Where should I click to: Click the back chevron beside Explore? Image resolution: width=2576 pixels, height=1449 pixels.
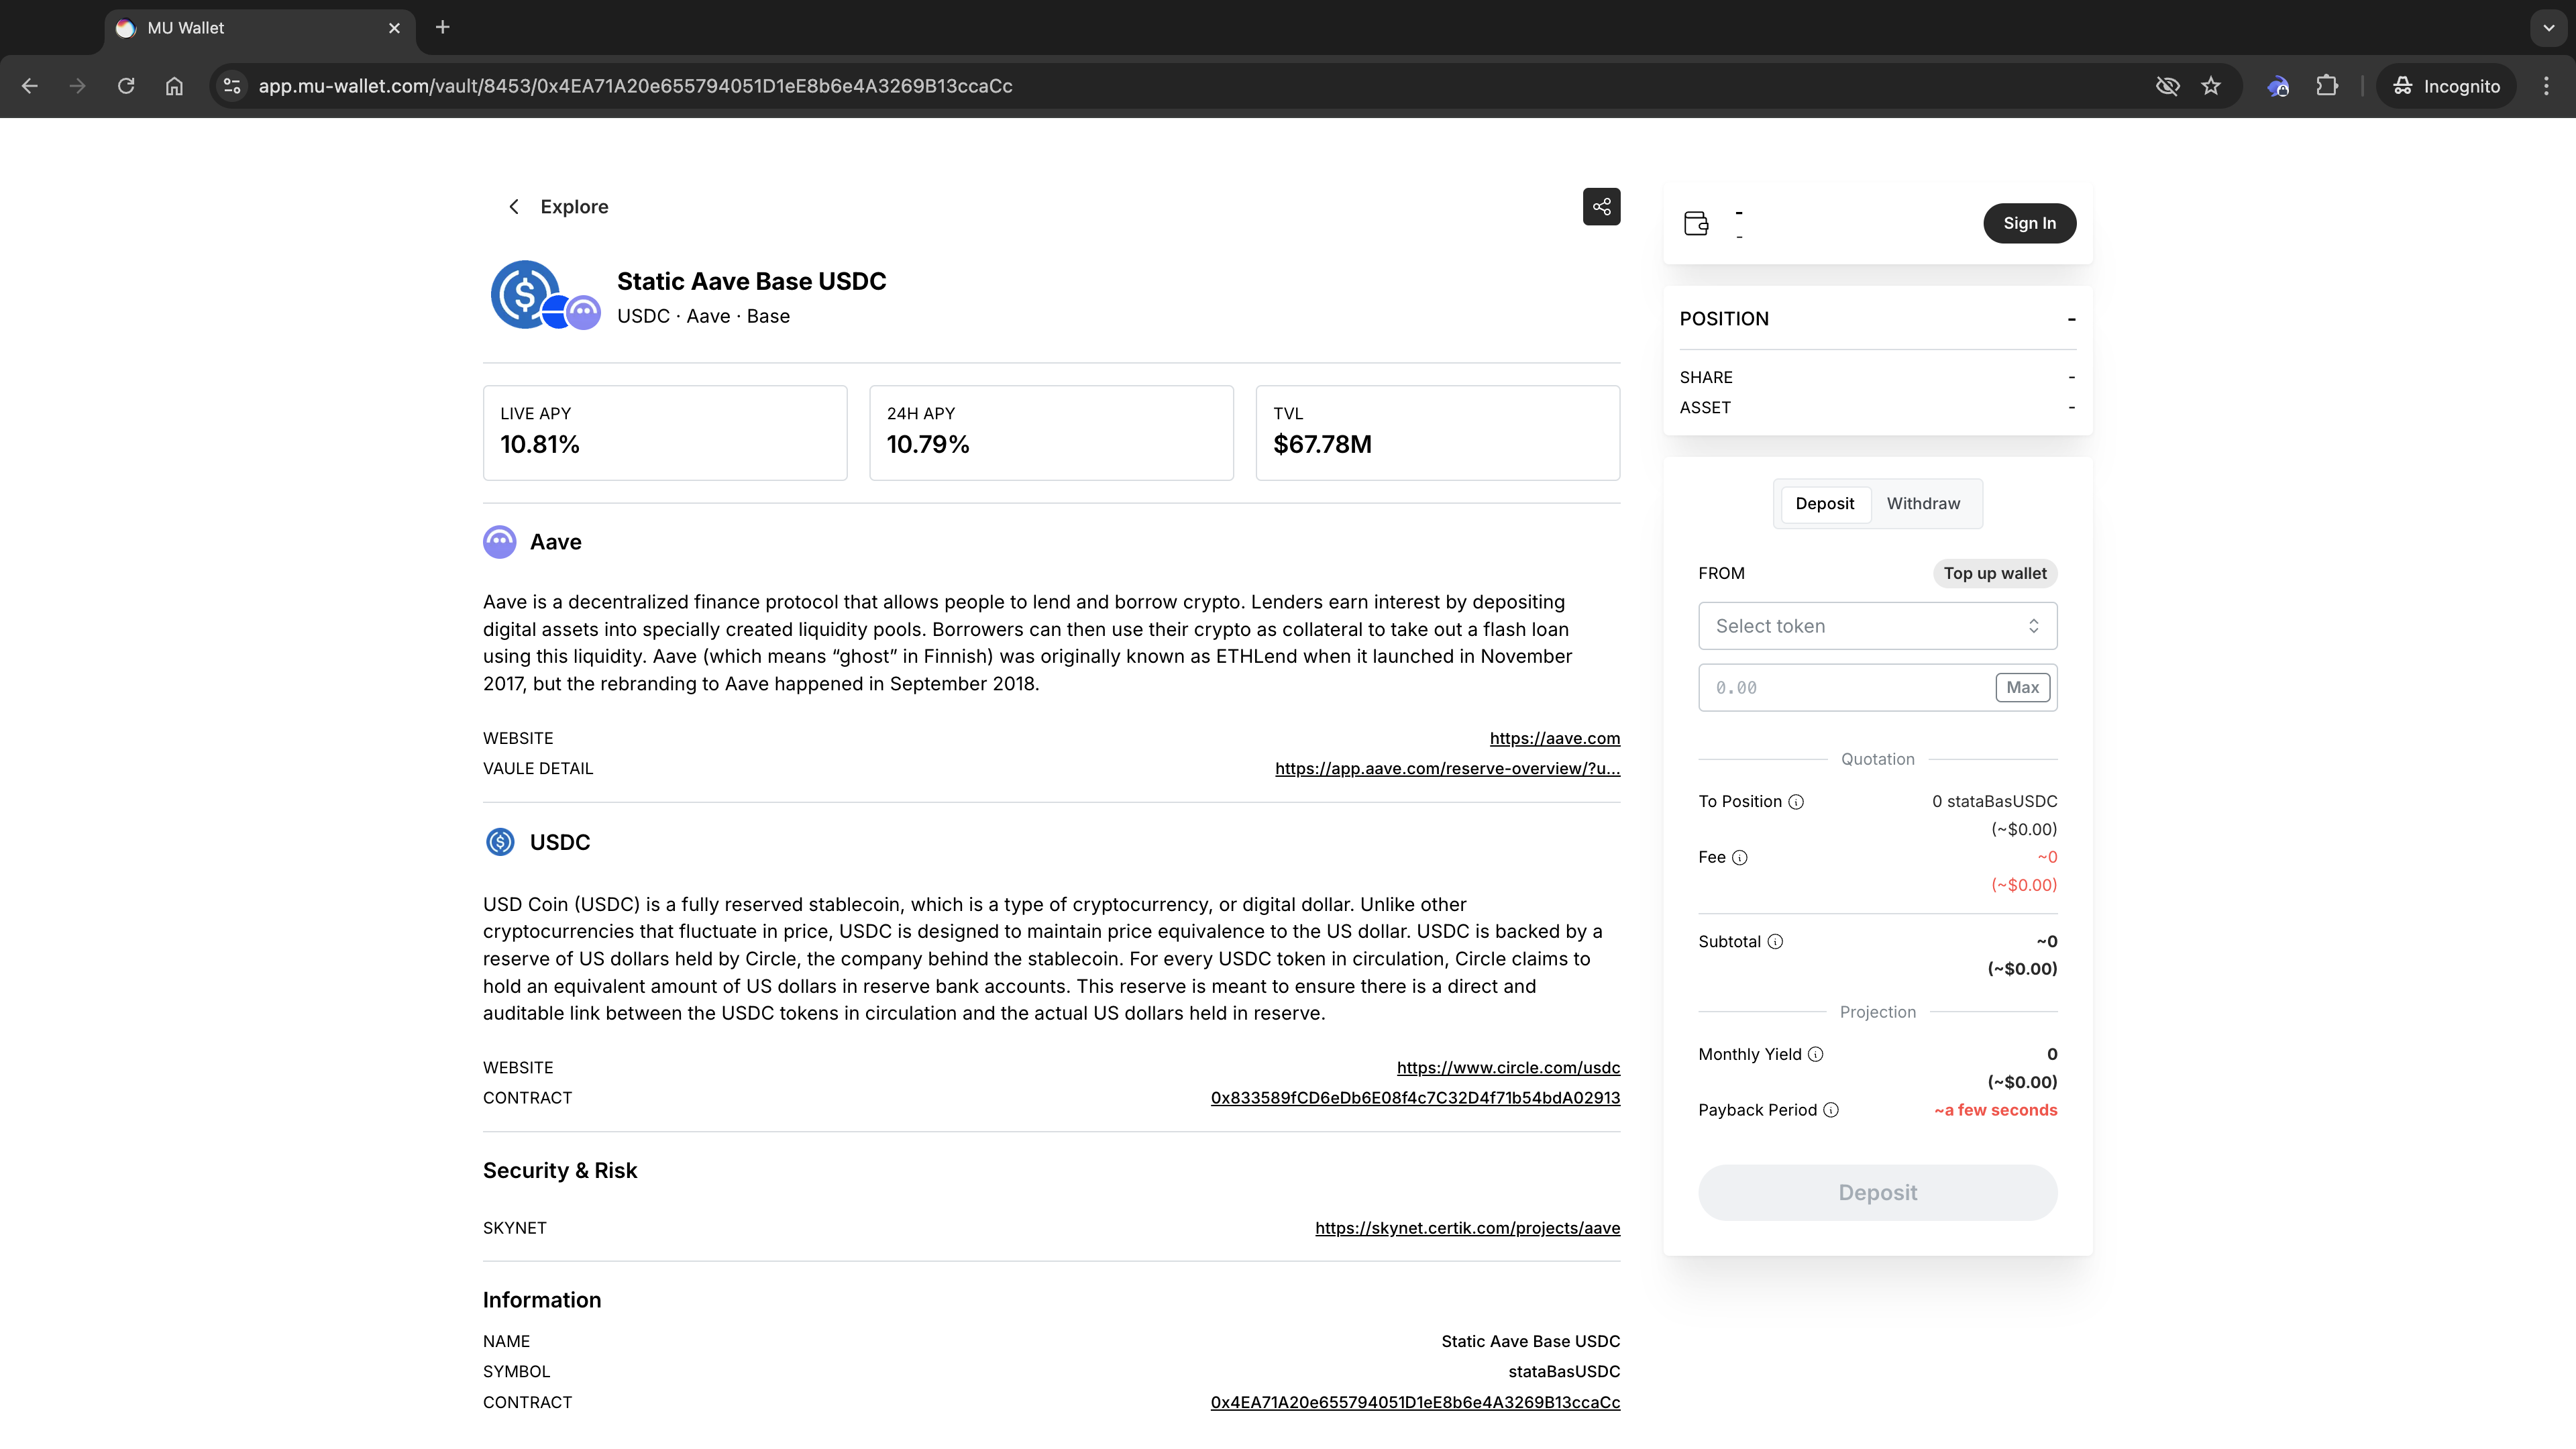coord(514,207)
